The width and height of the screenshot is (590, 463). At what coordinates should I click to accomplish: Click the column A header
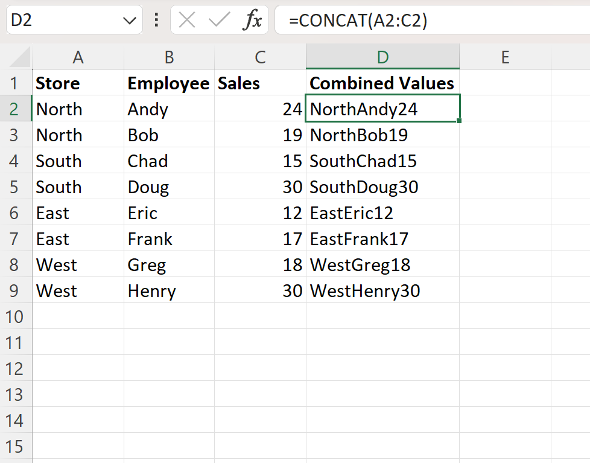pyautogui.click(x=78, y=57)
